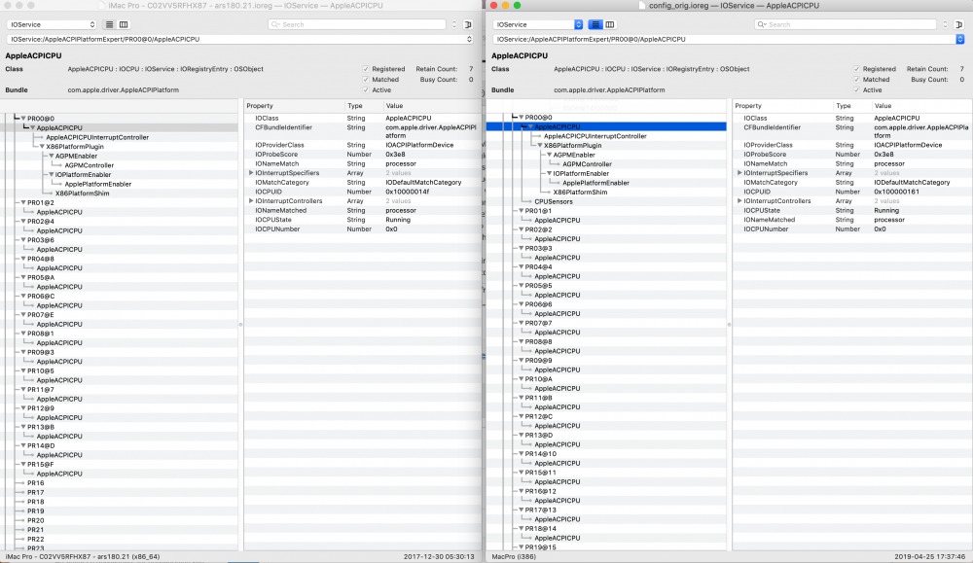The height and width of the screenshot is (563, 973).
Task: Sort by the Value column in the iMac Pro window
Action: coord(431,106)
